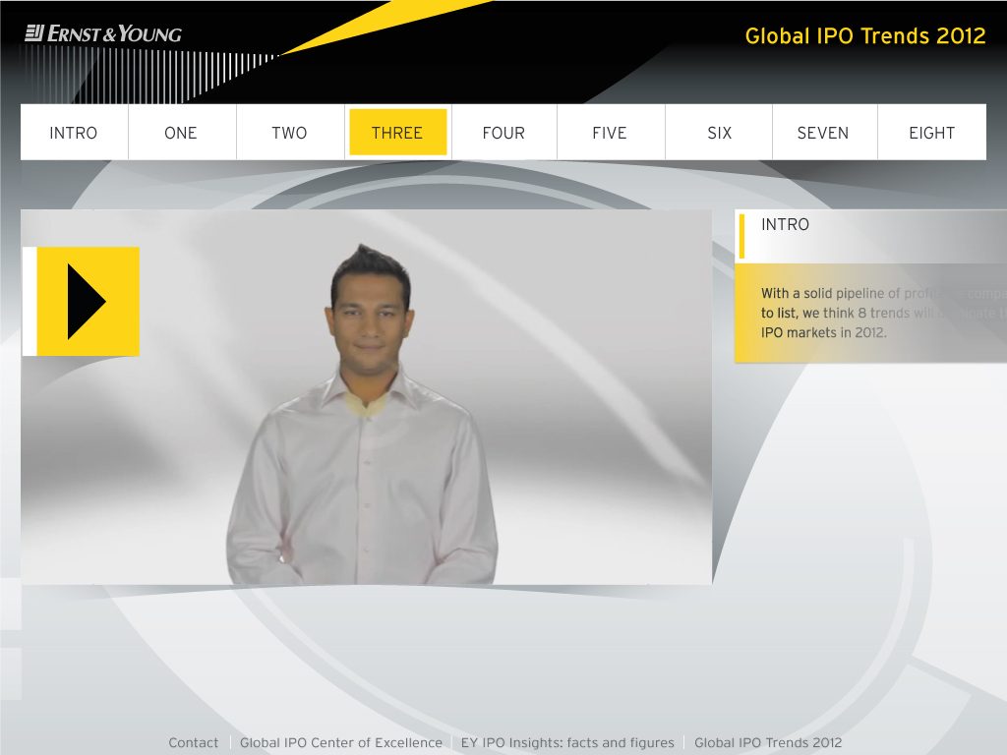Click the yellow header title Global IPO Trends 2012

[865, 36]
